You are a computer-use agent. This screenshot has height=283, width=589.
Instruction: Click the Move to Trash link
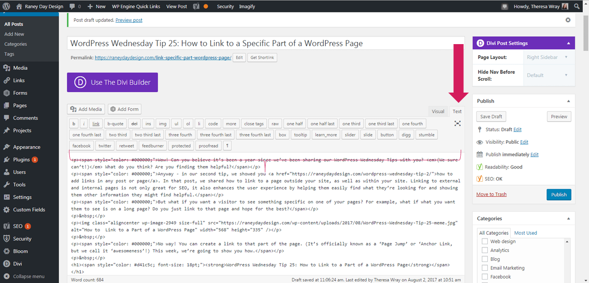click(x=491, y=194)
